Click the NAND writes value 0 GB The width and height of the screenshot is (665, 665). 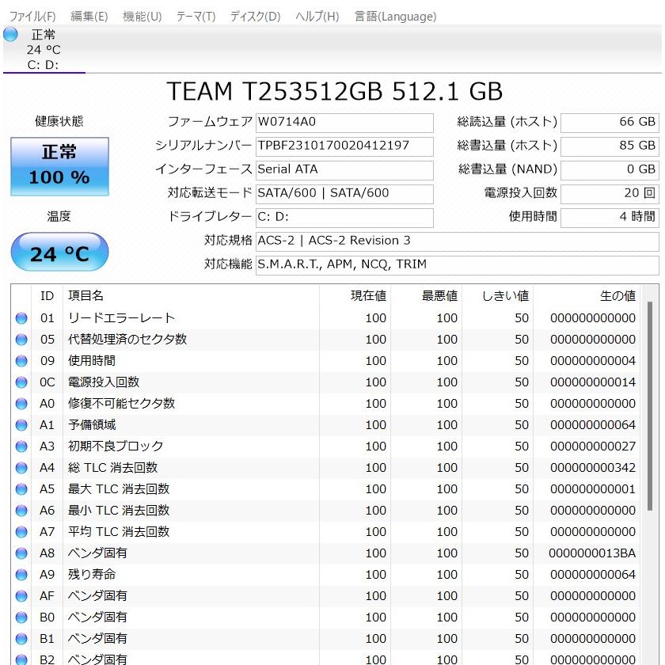(x=610, y=170)
